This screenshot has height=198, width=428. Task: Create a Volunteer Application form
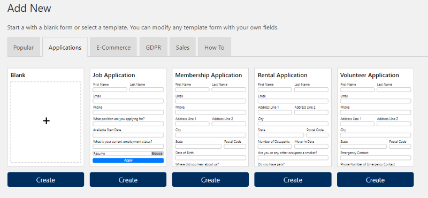coord(376,180)
